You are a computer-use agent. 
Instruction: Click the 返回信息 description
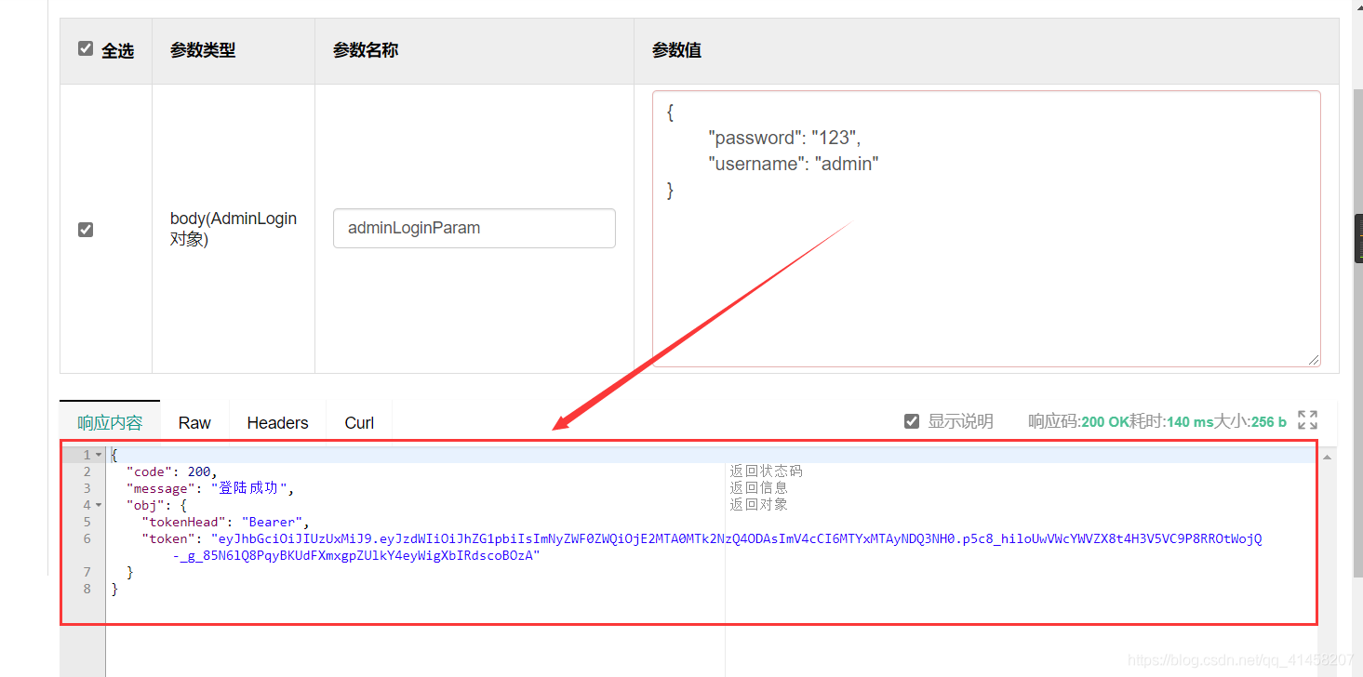[758, 488]
